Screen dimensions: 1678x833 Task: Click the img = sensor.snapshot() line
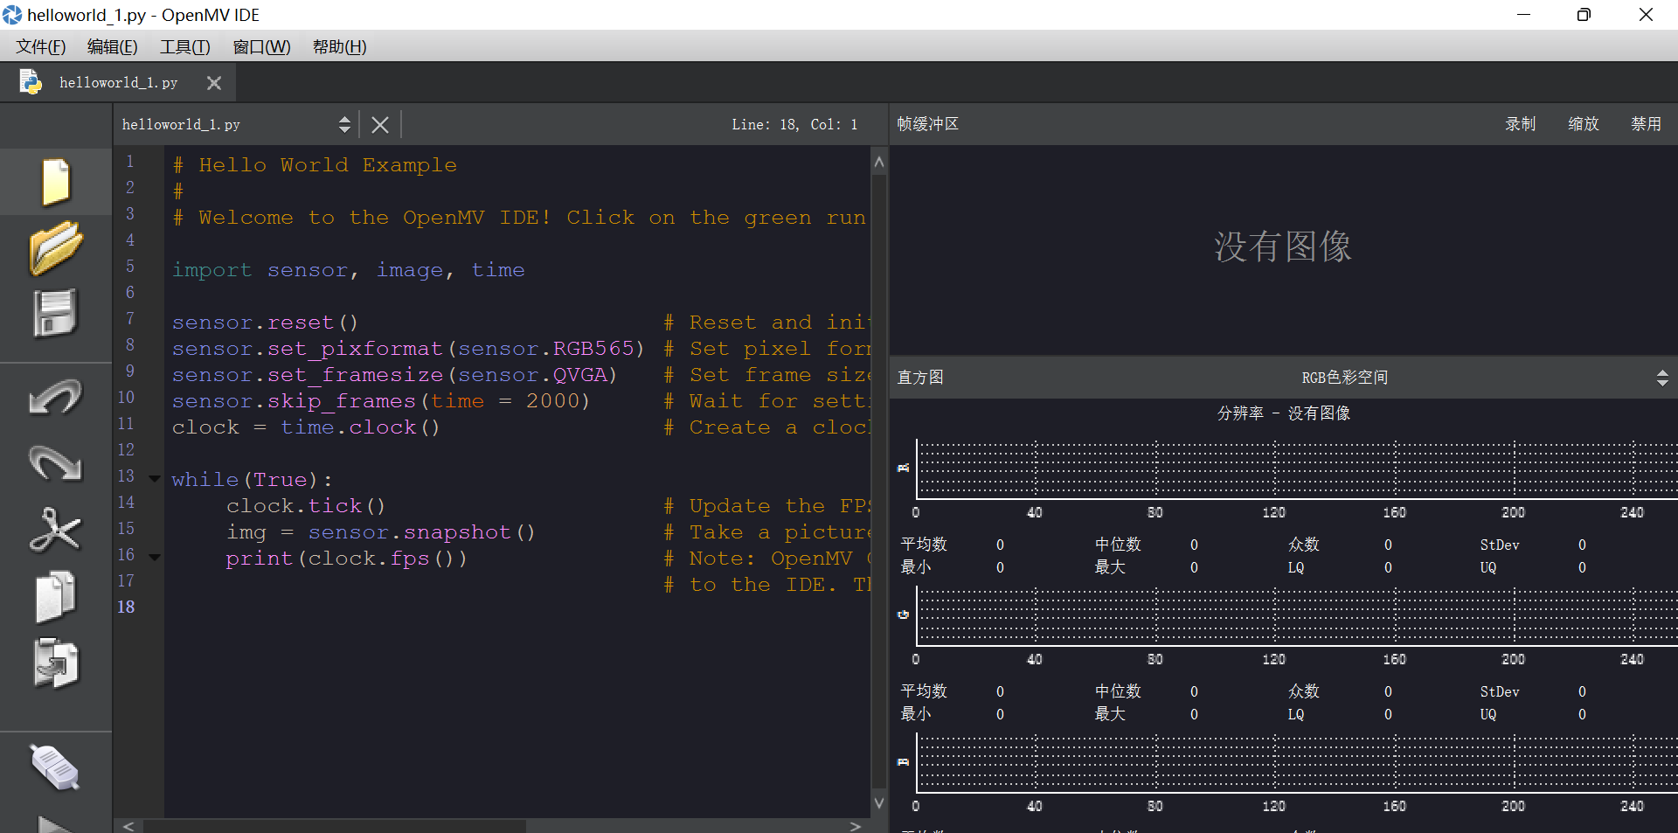[x=380, y=532]
